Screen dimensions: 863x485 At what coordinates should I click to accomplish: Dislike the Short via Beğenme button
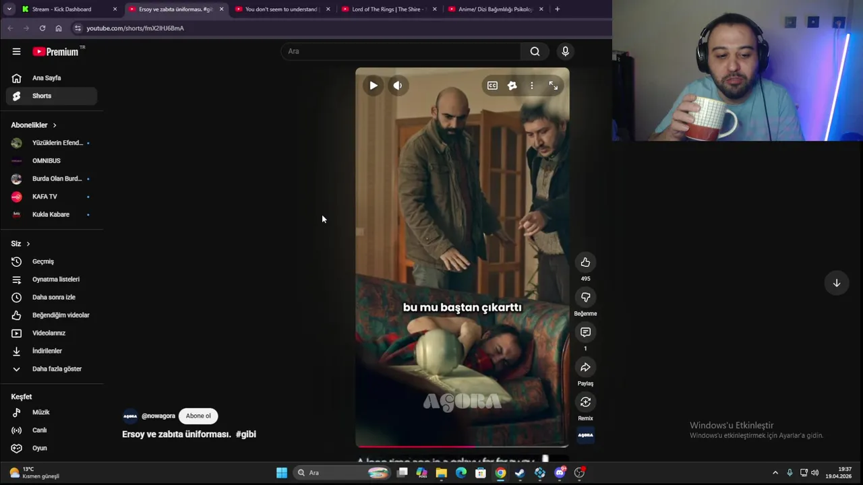point(585,297)
